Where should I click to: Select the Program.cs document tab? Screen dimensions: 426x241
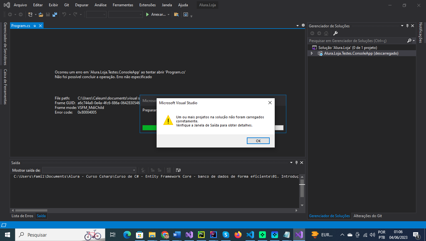(21, 26)
